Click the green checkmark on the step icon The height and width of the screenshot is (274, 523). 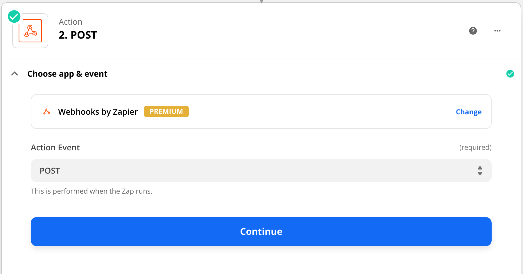pyautogui.click(x=14, y=17)
